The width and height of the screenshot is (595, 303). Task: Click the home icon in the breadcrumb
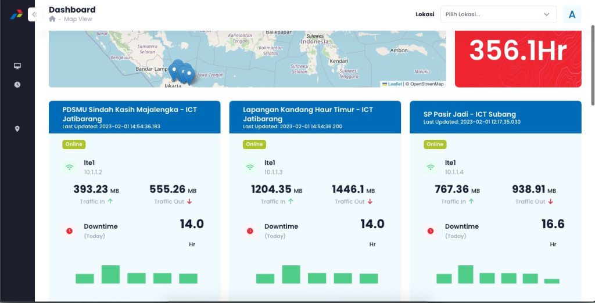(52, 19)
